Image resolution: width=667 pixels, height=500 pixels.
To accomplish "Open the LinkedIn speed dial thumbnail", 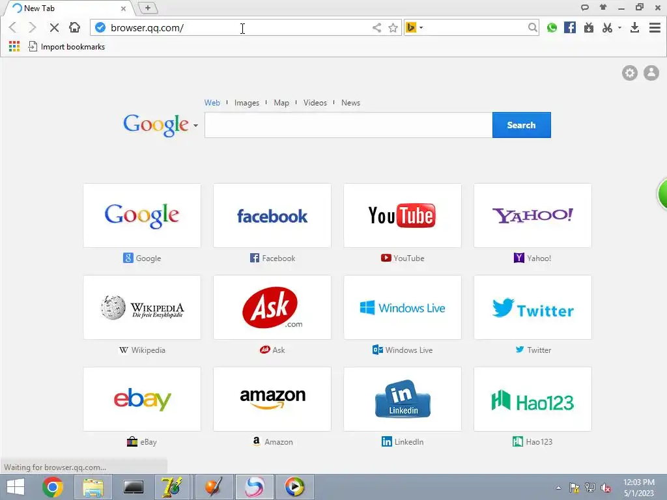I will [403, 399].
